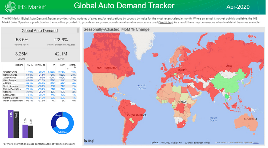Click the NORTH AMERICA label on the map

(x=107, y=68)
